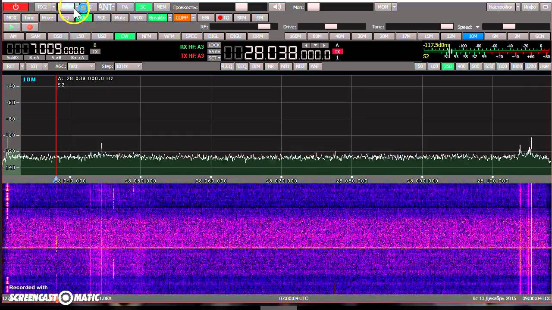Toggle the orange COMP compressor button
The width and height of the screenshot is (552, 310).
182,18
